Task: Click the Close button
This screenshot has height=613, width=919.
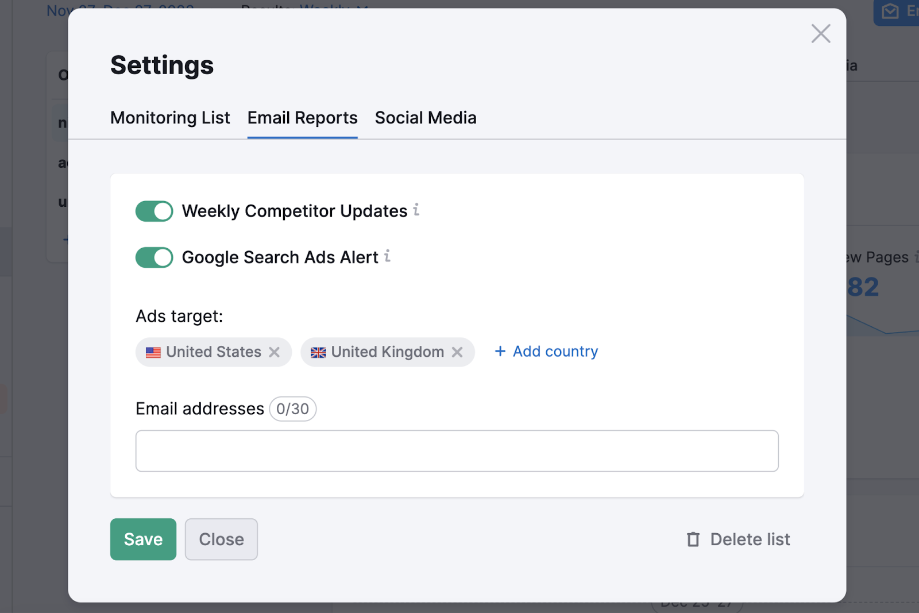Action: pyautogui.click(x=221, y=539)
